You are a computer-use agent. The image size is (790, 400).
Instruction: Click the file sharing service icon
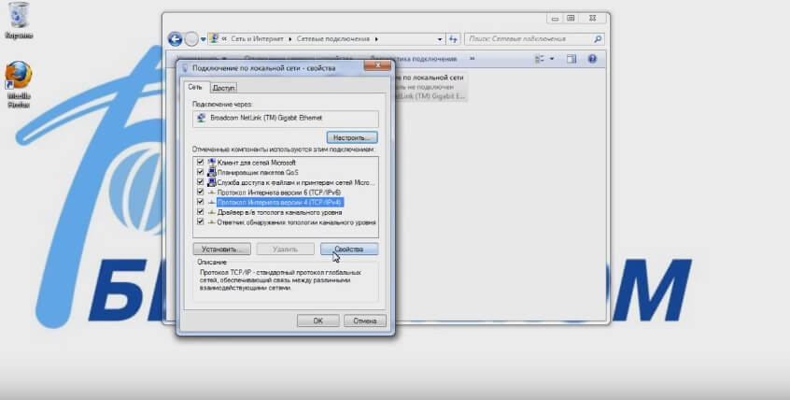pos(212,182)
